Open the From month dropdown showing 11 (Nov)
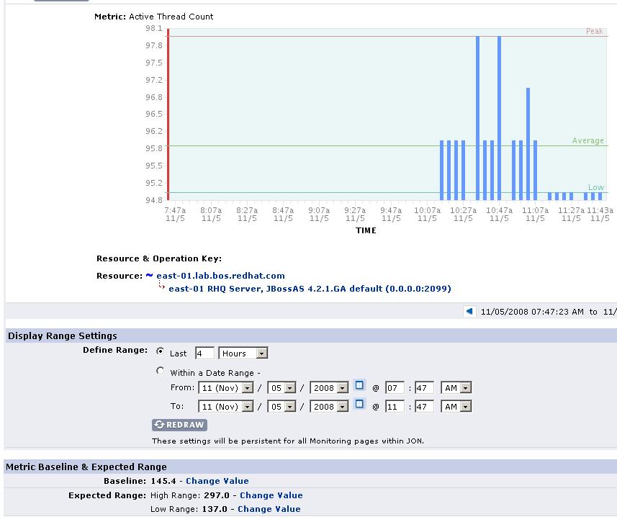This screenshot has height=527, width=617. [x=225, y=387]
